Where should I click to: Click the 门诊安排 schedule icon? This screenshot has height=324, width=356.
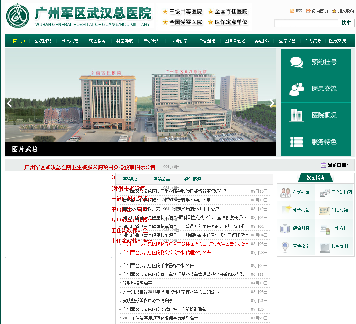pyautogui.click(x=325, y=229)
